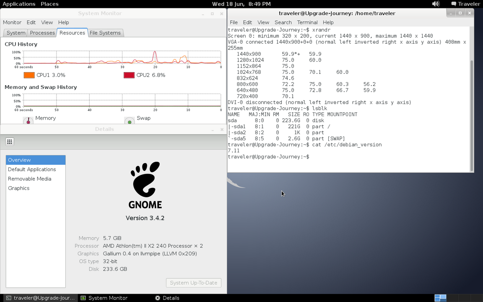
Task: Click the "CPU History" heading
Action: click(21, 44)
